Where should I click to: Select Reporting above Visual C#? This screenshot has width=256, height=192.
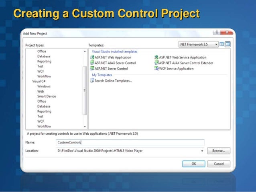44,61
